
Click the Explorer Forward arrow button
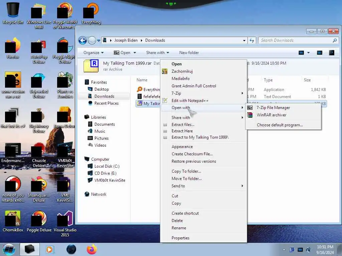coord(92,40)
